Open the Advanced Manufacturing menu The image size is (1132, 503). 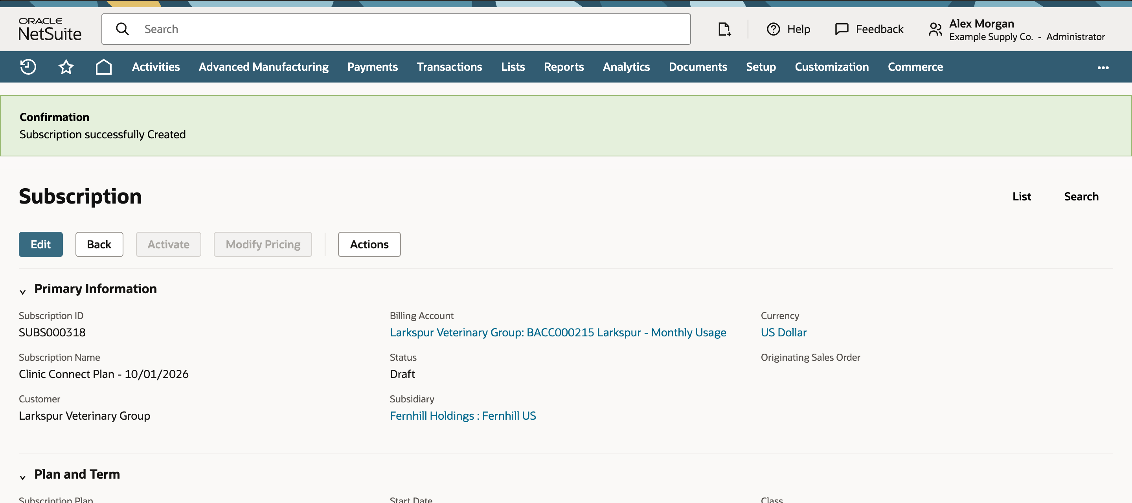click(x=264, y=67)
